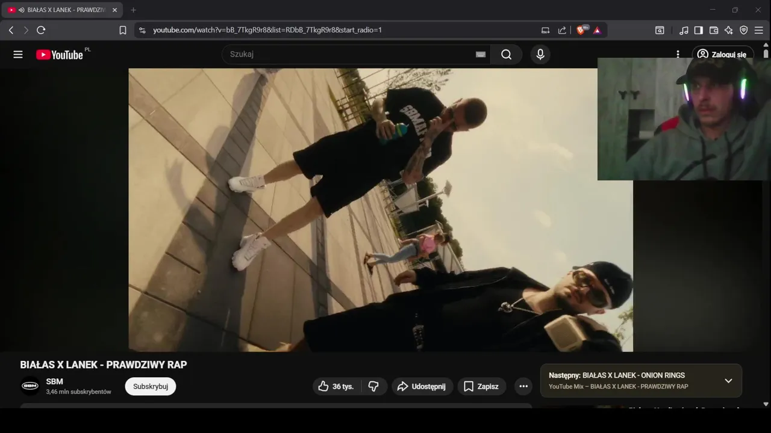Click the install/cast screen icon in address bar
The width and height of the screenshot is (771, 433).
[x=546, y=30]
